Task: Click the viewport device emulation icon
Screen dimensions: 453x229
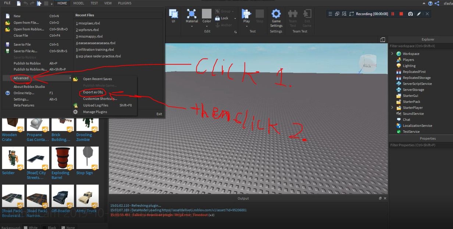Action: coord(383,39)
